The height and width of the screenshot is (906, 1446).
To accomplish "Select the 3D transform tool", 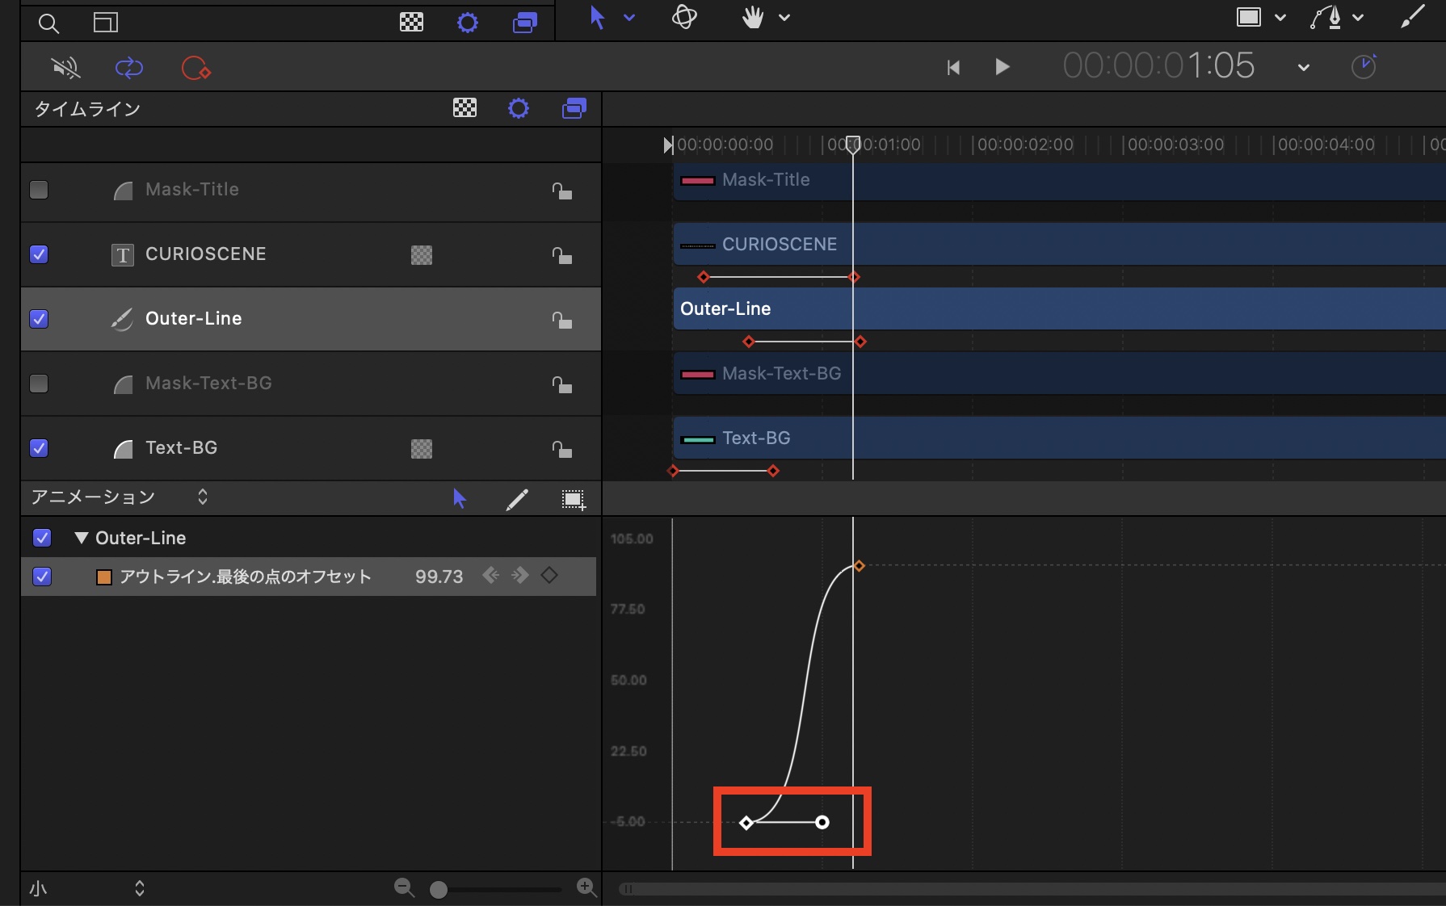I will click(684, 17).
